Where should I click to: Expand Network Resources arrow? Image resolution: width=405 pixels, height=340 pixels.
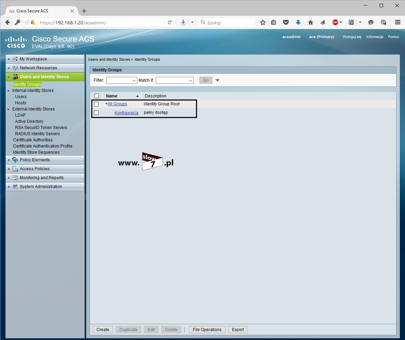coord(9,68)
